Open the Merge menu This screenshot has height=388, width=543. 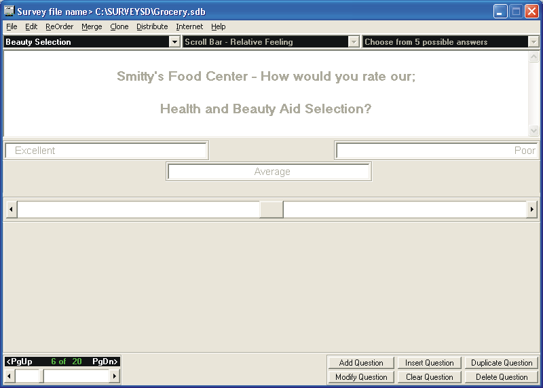point(92,26)
